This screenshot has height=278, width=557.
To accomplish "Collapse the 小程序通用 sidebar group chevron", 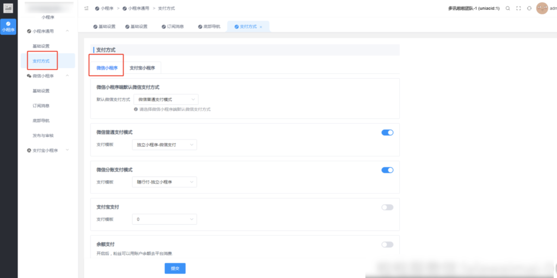I will [67, 31].
